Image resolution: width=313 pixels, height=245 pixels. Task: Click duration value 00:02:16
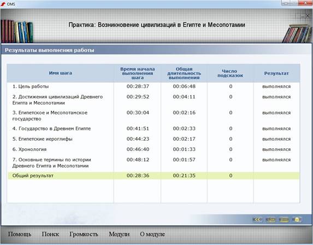point(184,113)
